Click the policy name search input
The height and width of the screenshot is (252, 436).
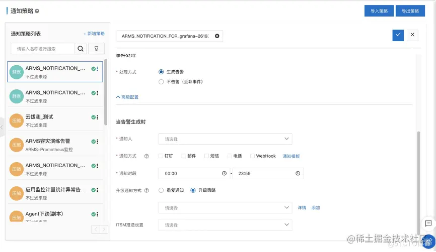(43, 49)
